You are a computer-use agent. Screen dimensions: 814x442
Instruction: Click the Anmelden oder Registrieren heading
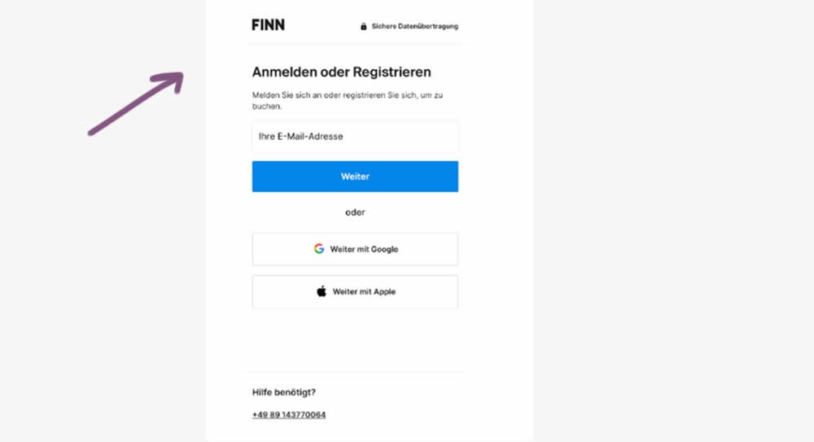point(341,72)
